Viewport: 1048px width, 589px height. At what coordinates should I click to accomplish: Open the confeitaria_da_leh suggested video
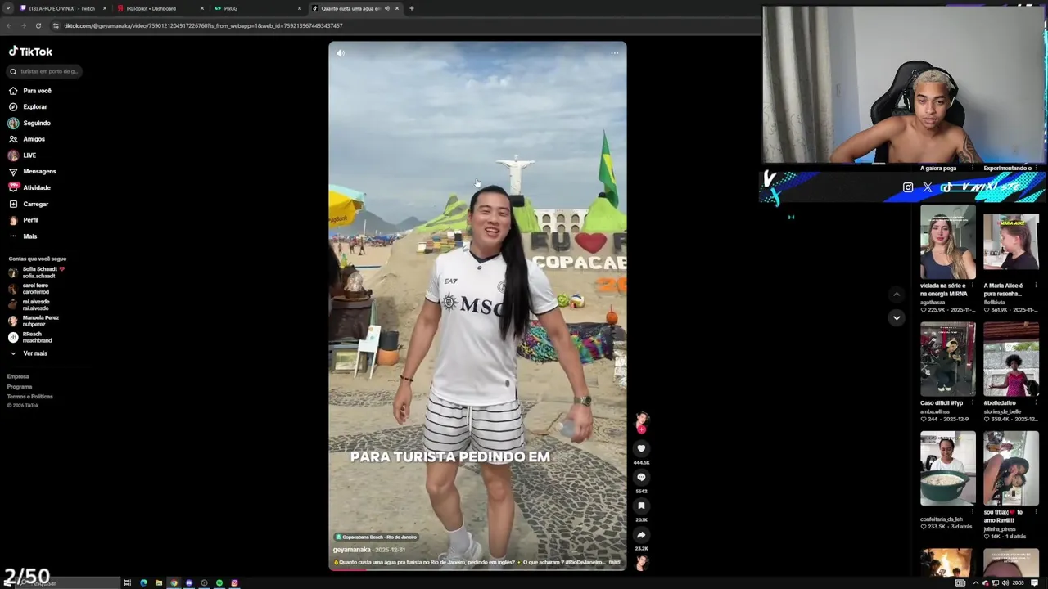(948, 469)
